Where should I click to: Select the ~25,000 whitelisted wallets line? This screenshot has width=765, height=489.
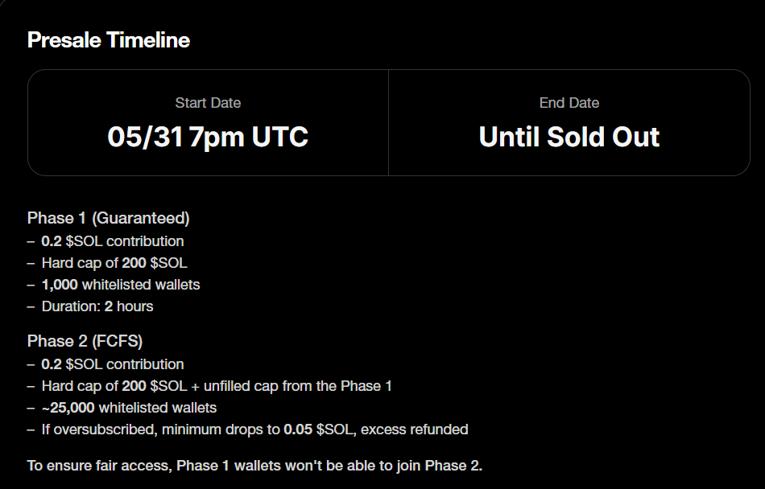pos(122,408)
